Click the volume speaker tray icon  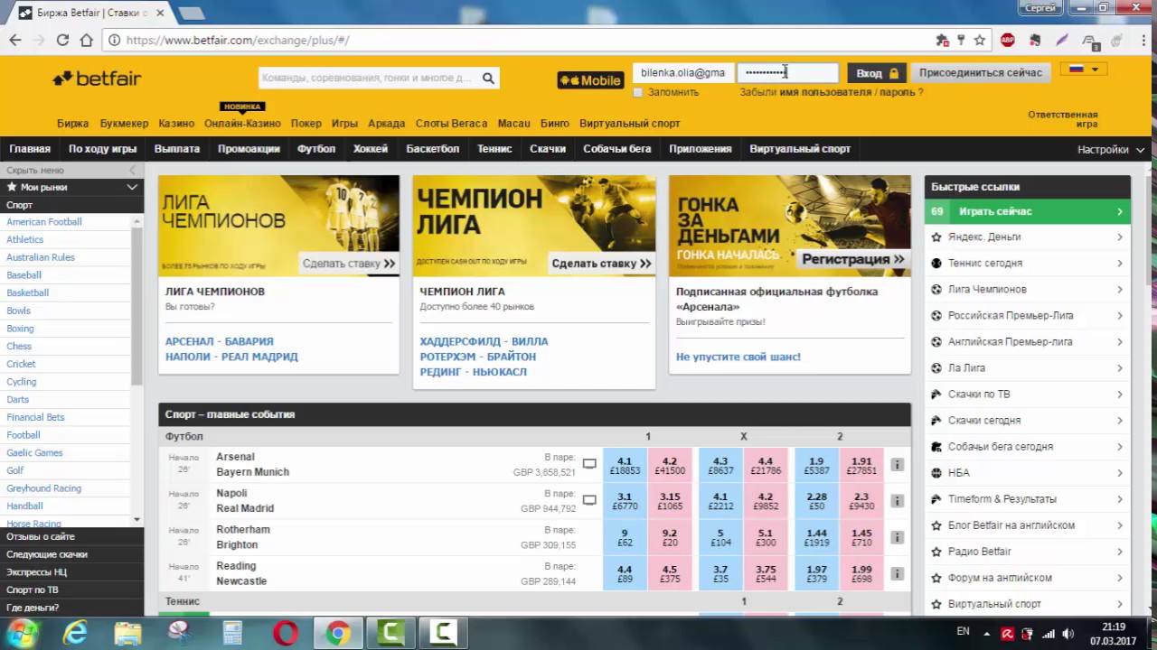pyautogui.click(x=1068, y=633)
